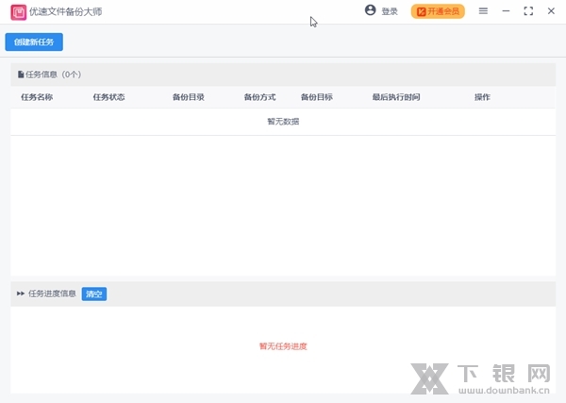Click the 优速文件备份大师 title text
This screenshot has height=403, width=566.
pyautogui.click(x=65, y=11)
